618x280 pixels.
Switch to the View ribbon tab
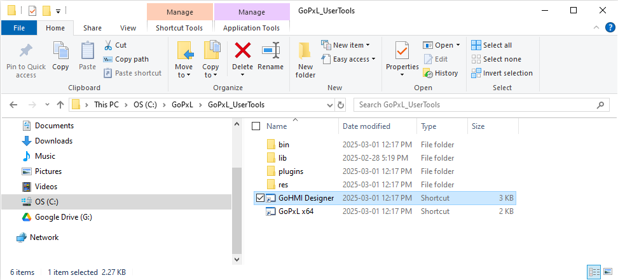pos(128,28)
